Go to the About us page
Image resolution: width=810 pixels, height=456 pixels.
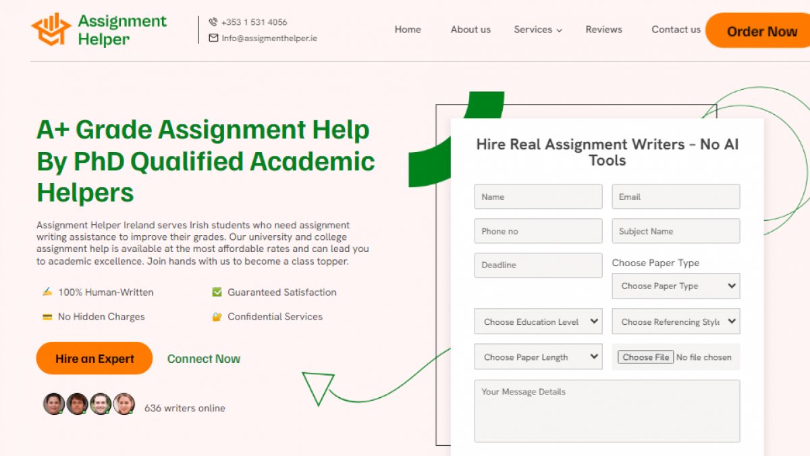point(470,30)
